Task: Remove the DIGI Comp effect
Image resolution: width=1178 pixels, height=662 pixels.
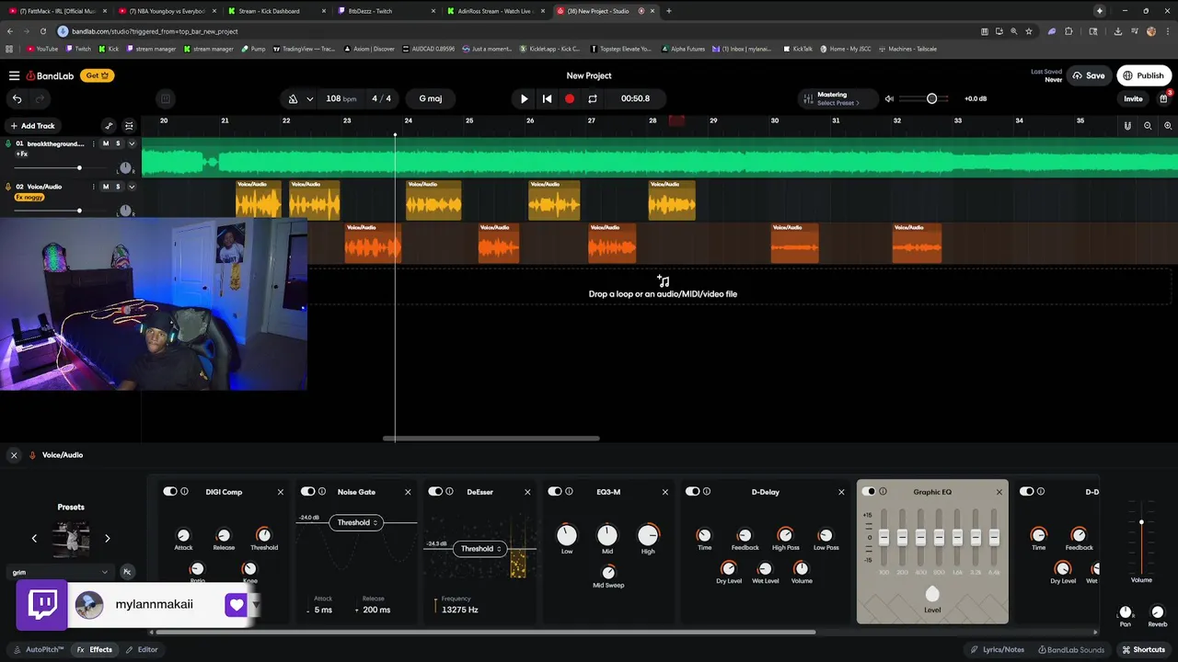Action: coord(281,492)
